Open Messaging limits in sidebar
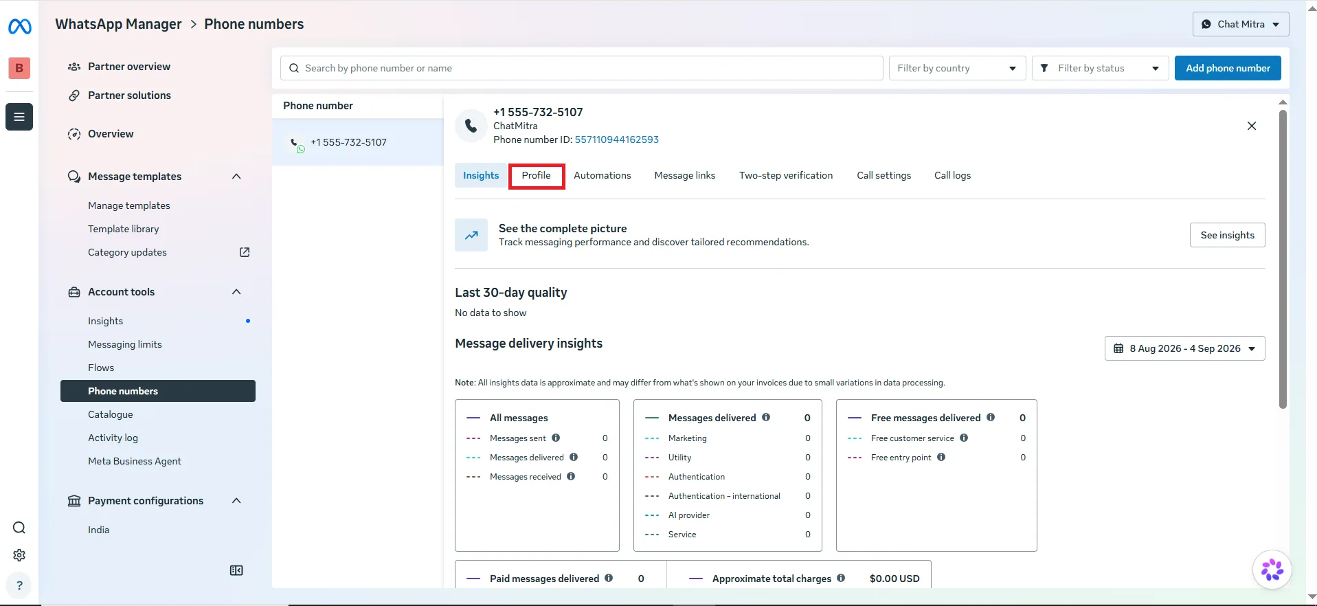 [x=125, y=344]
